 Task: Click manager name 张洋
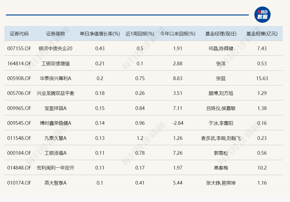pyautogui.click(x=221, y=63)
